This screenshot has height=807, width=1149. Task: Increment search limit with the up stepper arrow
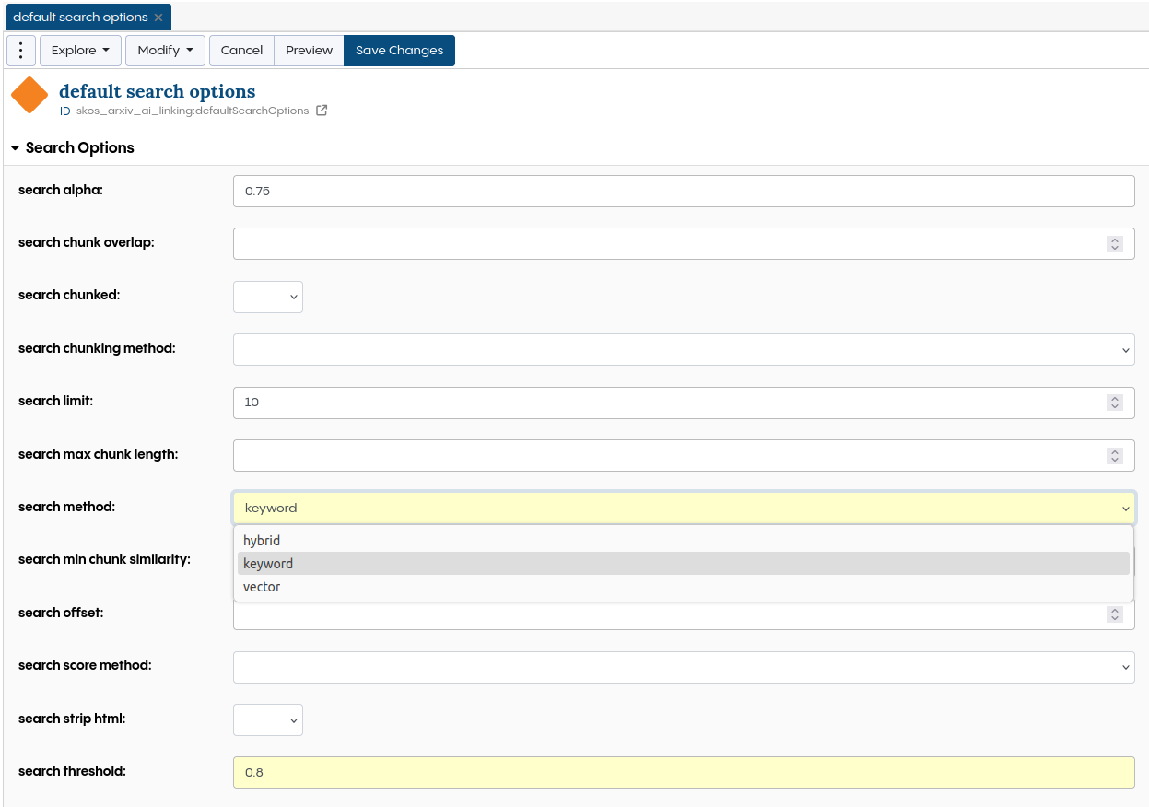(1114, 398)
